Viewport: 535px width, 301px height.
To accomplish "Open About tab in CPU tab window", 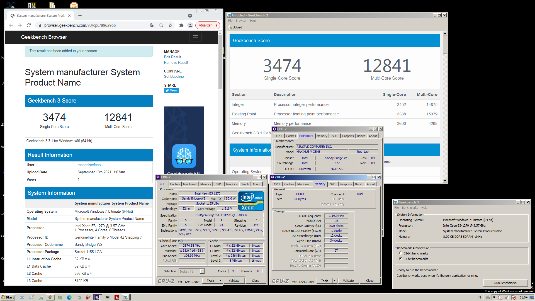I will tap(257, 184).
